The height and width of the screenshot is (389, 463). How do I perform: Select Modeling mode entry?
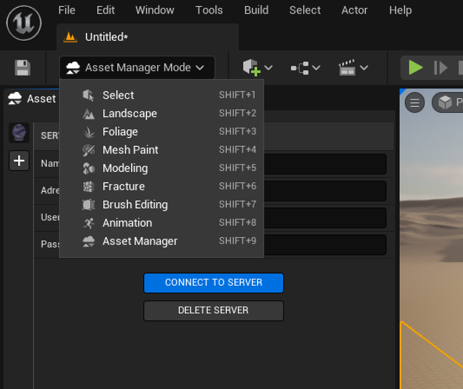click(125, 168)
